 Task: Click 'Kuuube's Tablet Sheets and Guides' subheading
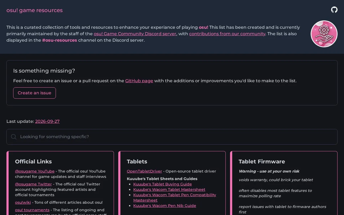pos(162,179)
